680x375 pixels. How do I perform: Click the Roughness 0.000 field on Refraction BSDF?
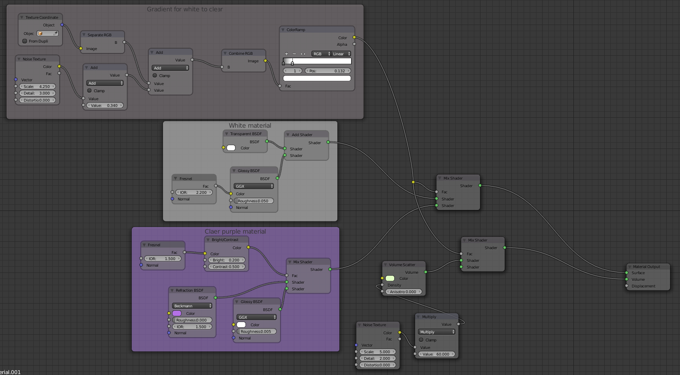point(192,320)
